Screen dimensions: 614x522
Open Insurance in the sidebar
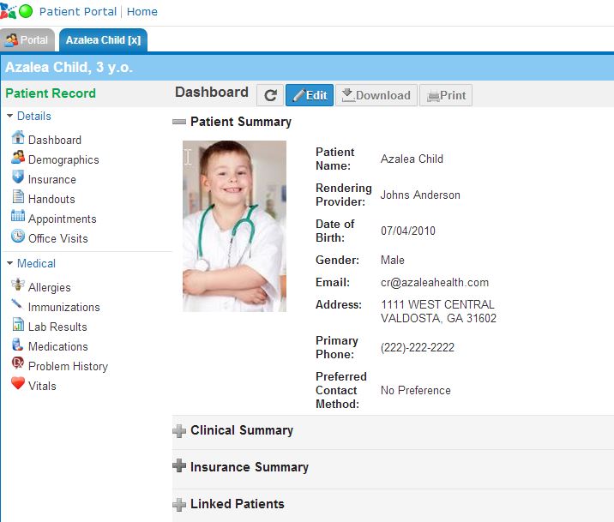point(52,180)
